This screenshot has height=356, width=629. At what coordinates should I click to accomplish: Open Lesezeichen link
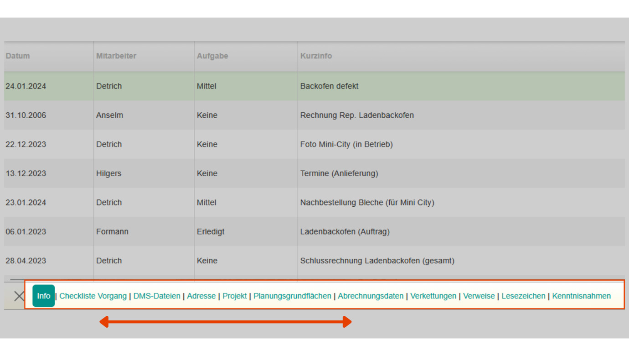(523, 296)
